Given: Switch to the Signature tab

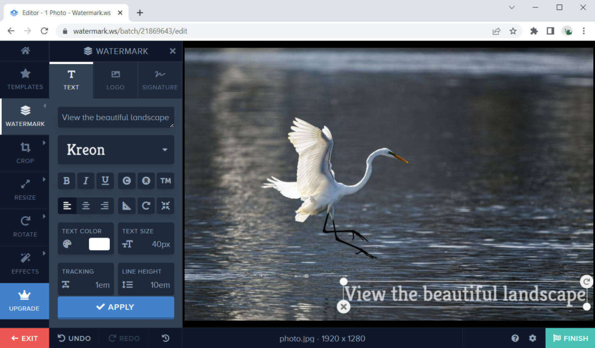Looking at the screenshot, I should pos(160,80).
